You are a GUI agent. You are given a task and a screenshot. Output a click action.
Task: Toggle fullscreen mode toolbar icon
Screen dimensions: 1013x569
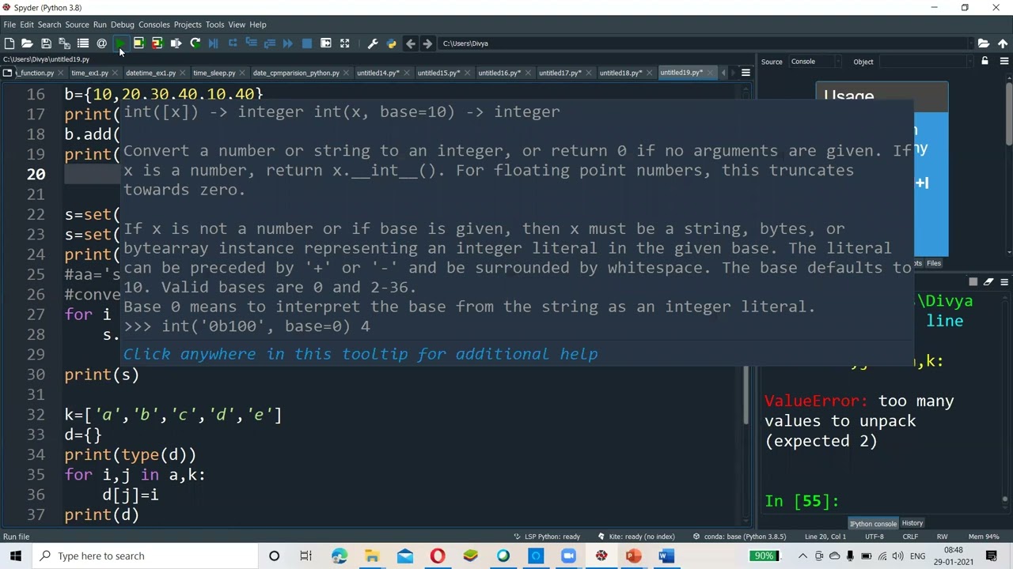[x=344, y=43]
